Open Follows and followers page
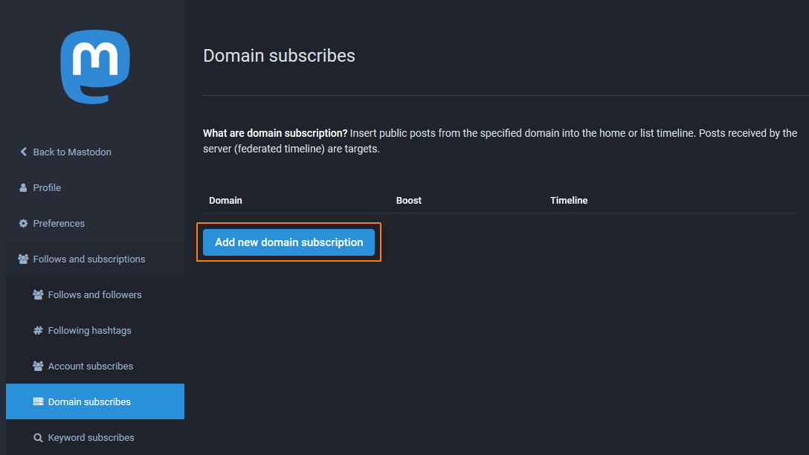Image resolution: width=809 pixels, height=455 pixels. click(94, 294)
